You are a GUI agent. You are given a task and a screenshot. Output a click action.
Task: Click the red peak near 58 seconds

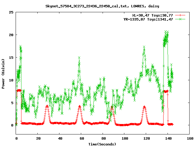pos(80,106)
